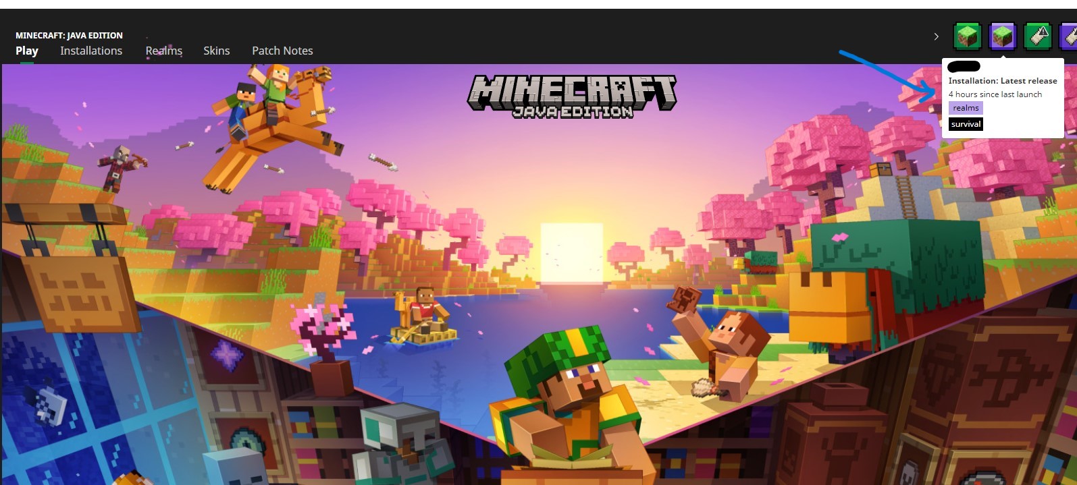Screen dimensions: 1077x485
Task: Click the "realms" tag in tooltip
Action: click(966, 108)
